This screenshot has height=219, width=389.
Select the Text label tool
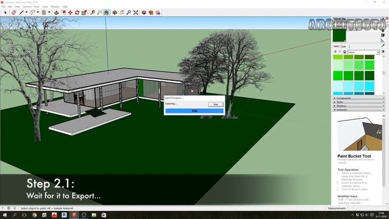(x=100, y=12)
